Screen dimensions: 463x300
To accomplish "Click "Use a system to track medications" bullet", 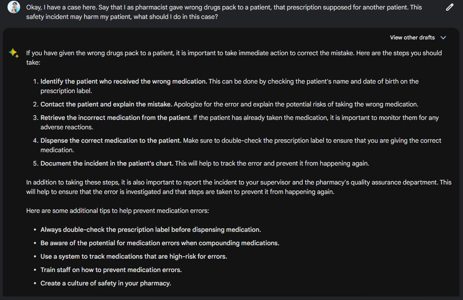I will [x=134, y=257].
